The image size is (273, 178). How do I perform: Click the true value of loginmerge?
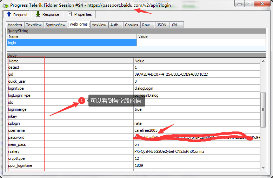(138, 109)
